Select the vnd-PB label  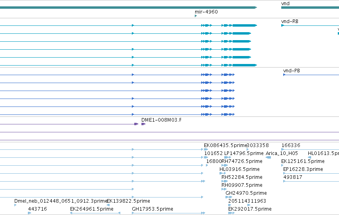click(x=292, y=71)
